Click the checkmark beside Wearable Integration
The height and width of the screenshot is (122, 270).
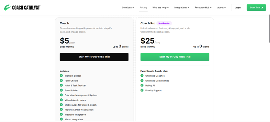point(61,114)
